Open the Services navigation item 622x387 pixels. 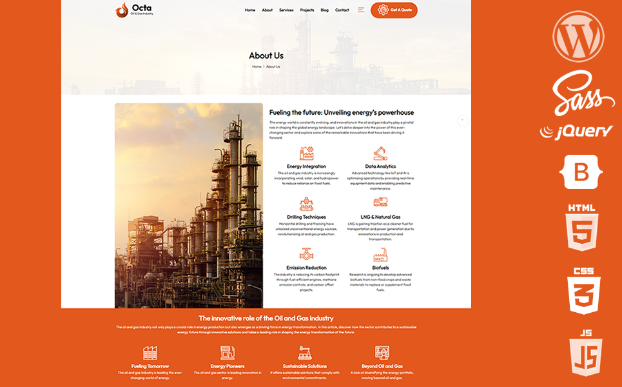286,10
